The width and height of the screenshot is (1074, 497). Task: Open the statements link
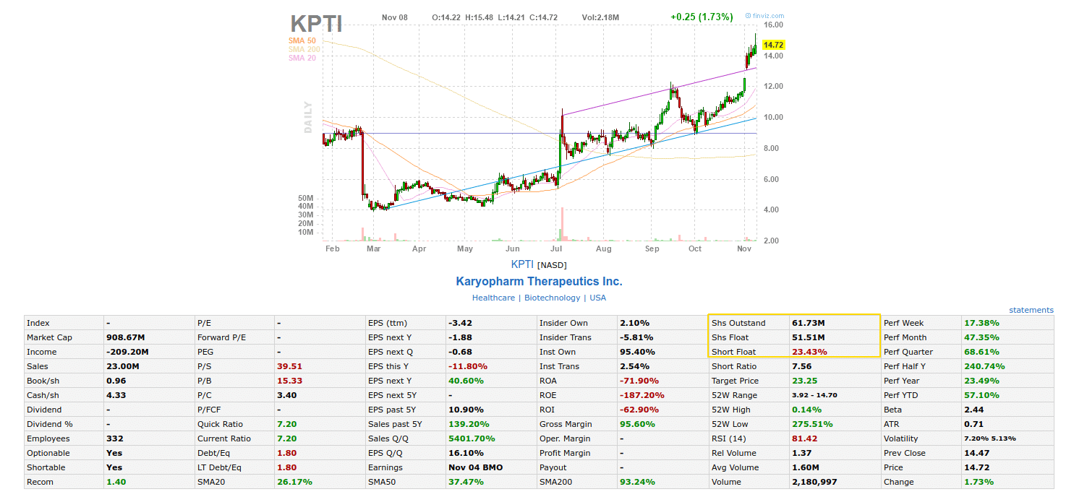[x=1031, y=310]
